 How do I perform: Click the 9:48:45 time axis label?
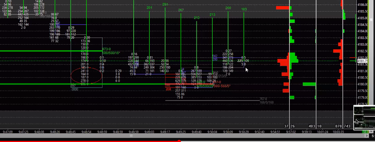point(71,132)
